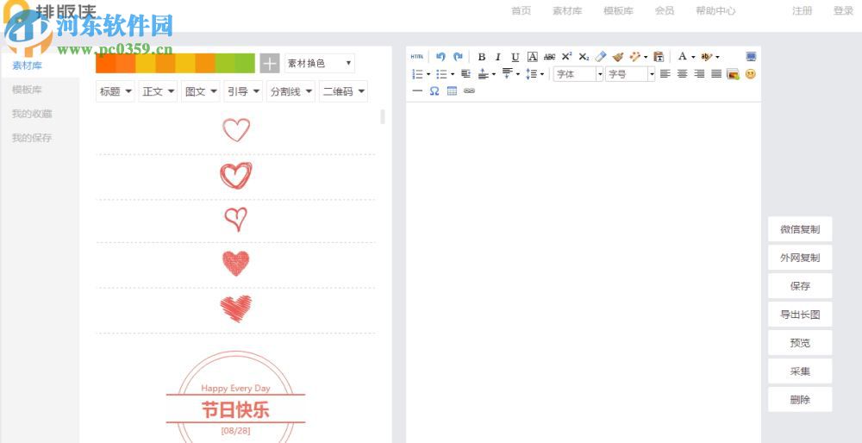Toggle bold formatting
Screen dimensions: 862x443
[482, 57]
